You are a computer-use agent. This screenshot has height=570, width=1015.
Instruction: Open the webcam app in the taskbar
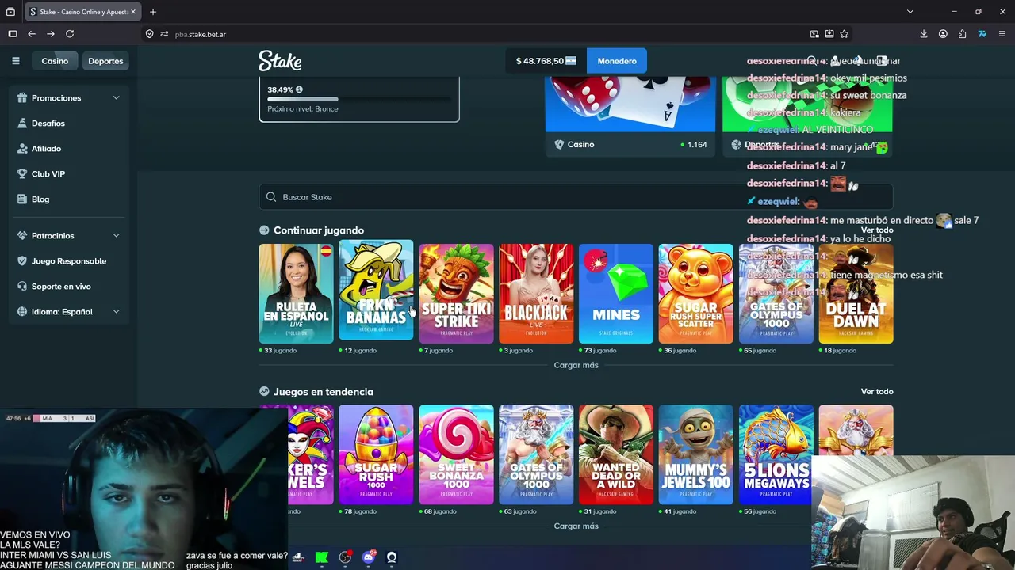[392, 557]
